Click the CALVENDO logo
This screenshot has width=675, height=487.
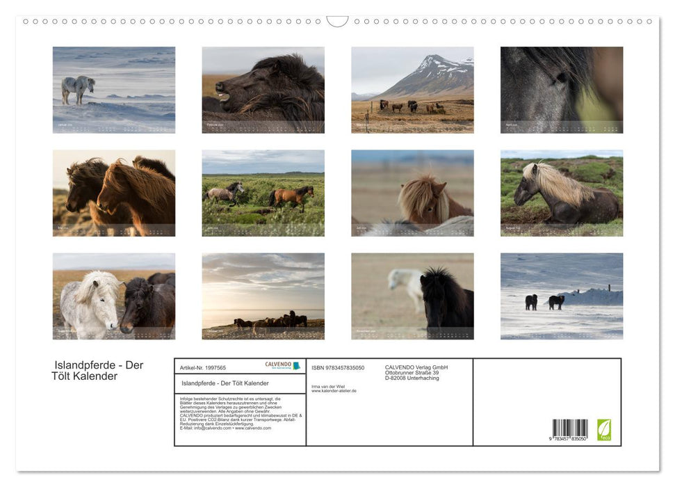282,365
